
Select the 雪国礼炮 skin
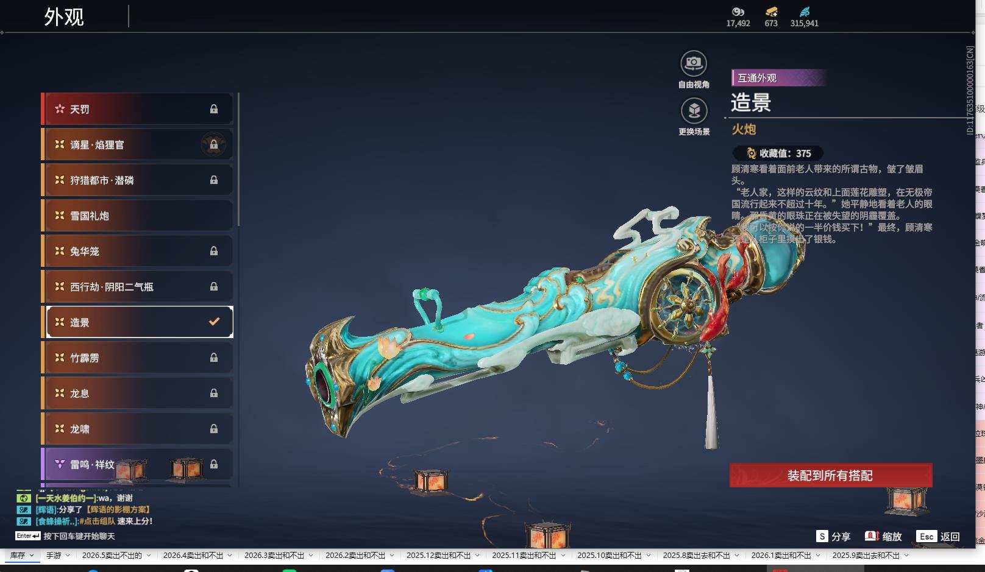[137, 216]
